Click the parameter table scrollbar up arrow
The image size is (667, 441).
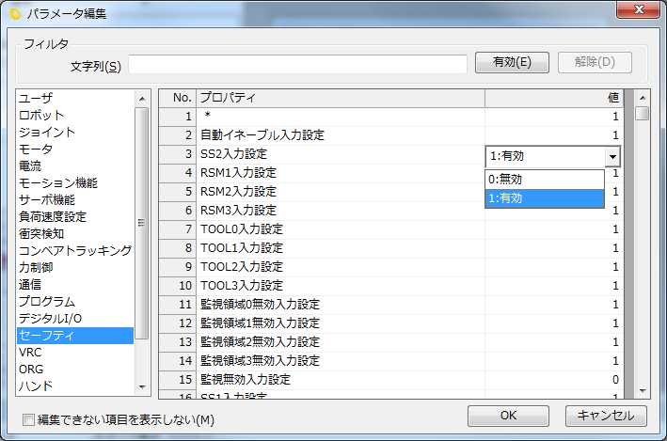coord(643,98)
